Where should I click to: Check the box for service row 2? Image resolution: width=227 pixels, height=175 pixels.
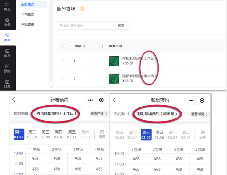(x=64, y=79)
